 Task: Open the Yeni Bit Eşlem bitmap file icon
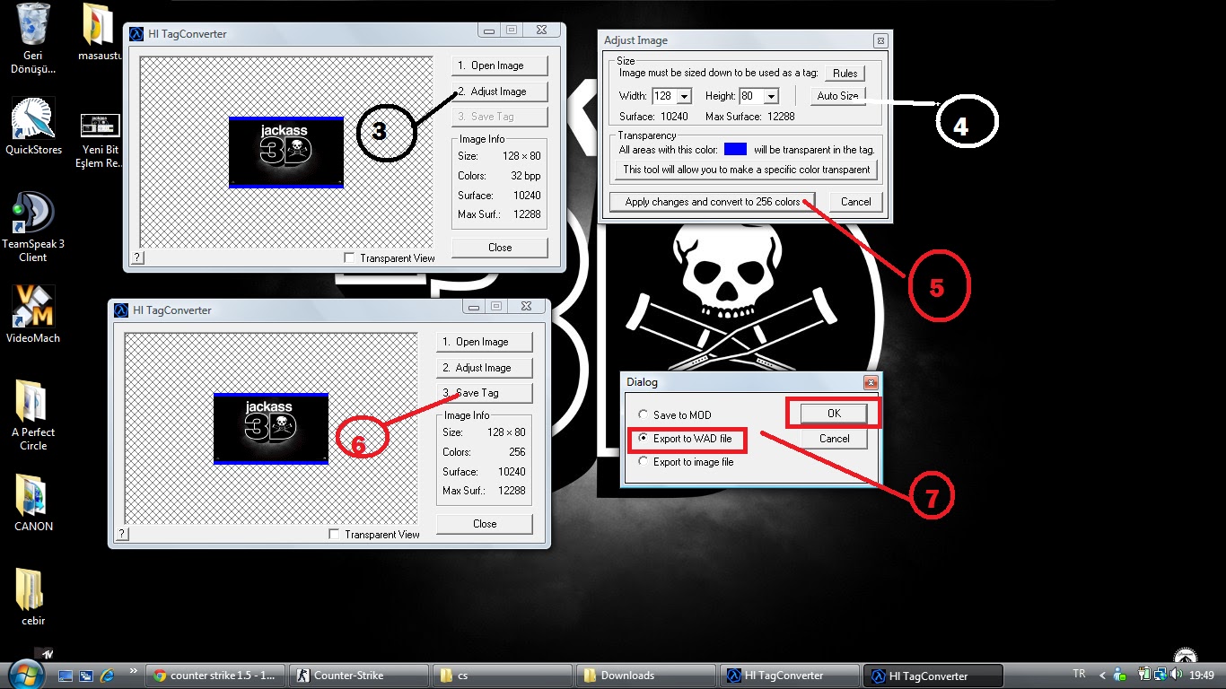pos(101,141)
